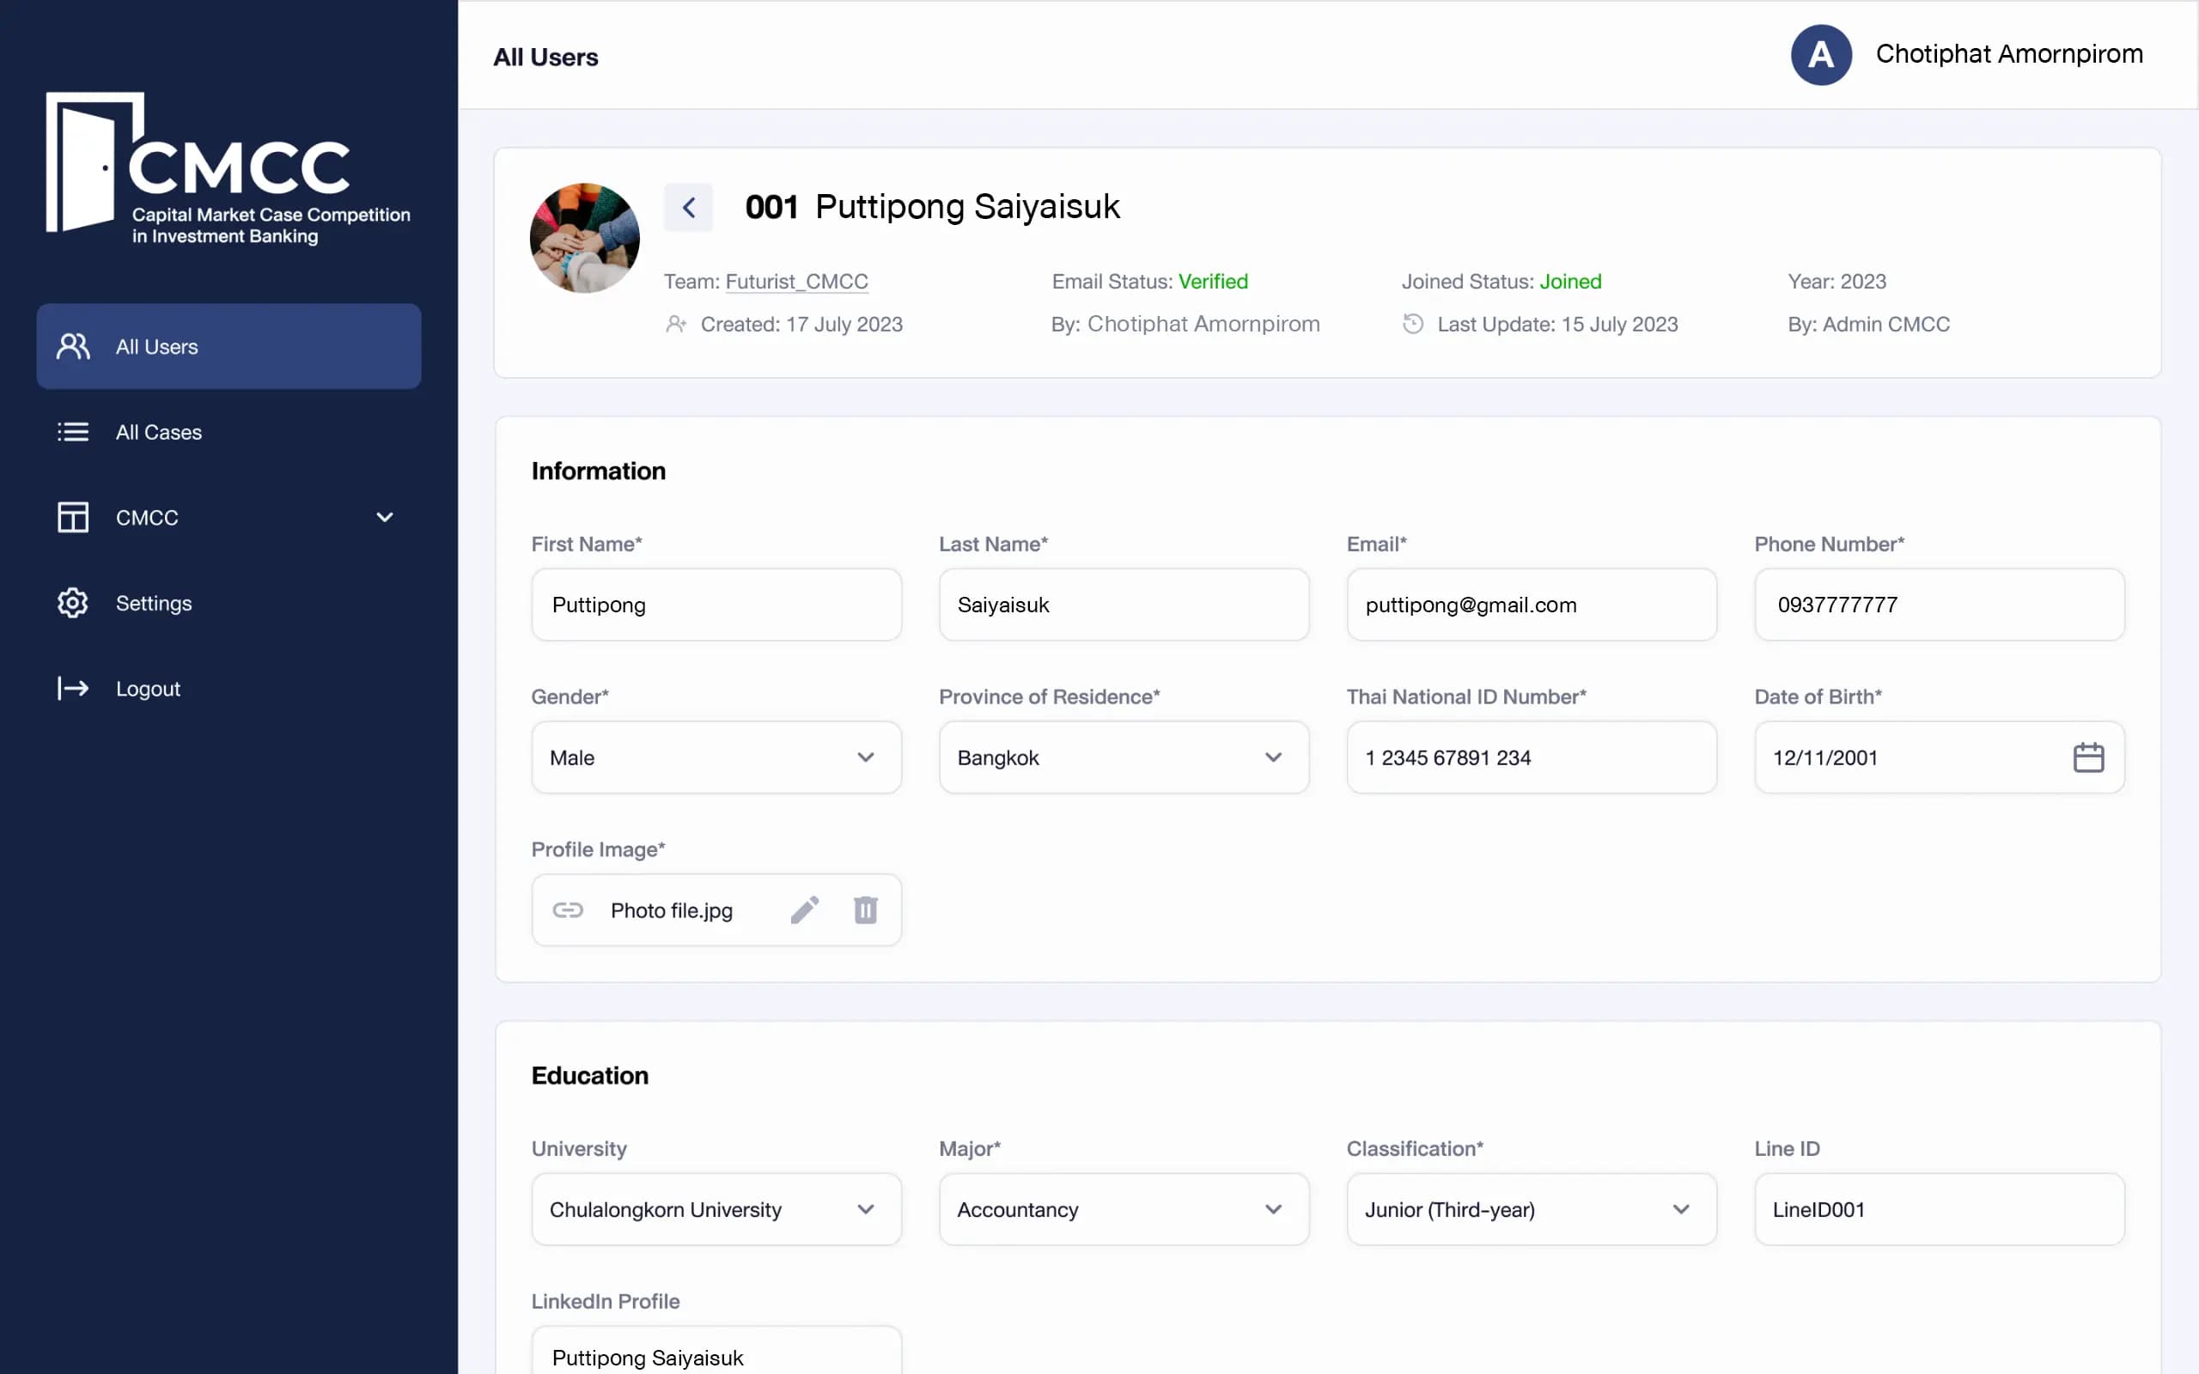The image size is (2199, 1374).
Task: Open the Gender dropdown showing Male
Action: (x=716, y=757)
